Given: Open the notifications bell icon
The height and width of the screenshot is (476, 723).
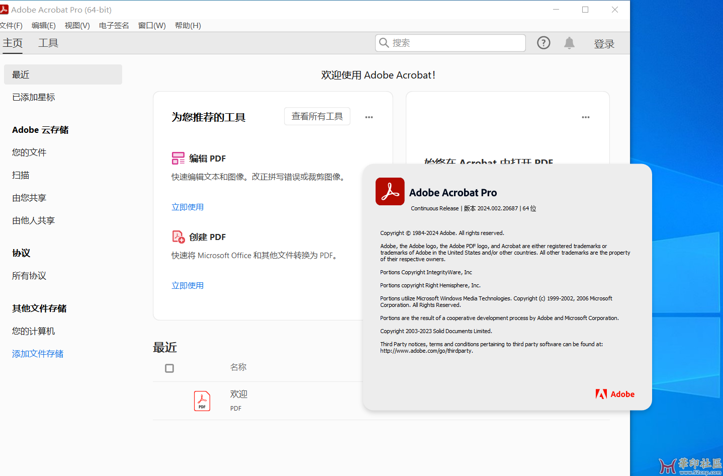Looking at the screenshot, I should 569,43.
